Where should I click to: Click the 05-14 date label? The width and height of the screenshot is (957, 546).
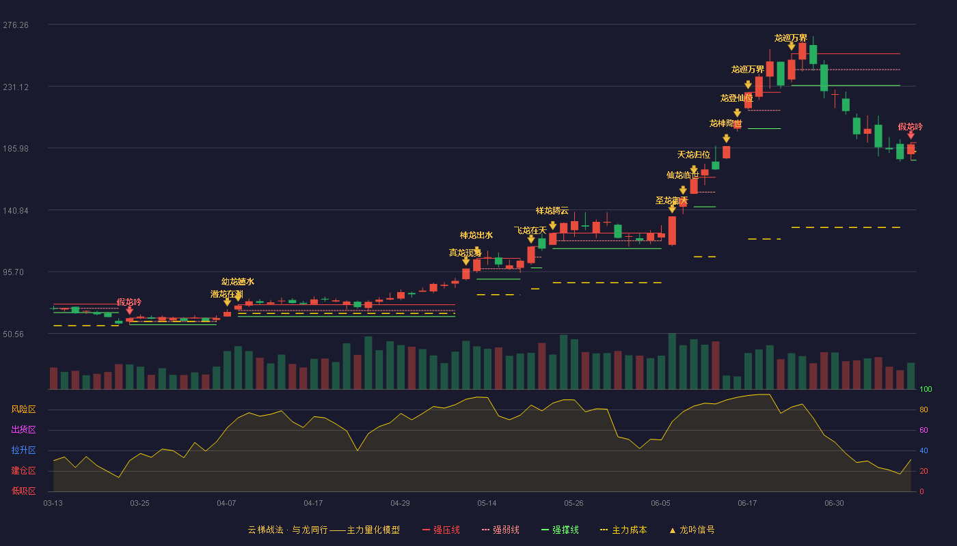(487, 503)
